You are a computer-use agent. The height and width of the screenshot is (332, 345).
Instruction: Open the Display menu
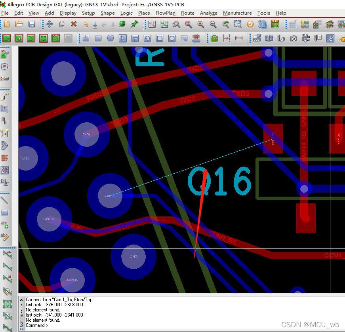pyautogui.click(x=68, y=13)
